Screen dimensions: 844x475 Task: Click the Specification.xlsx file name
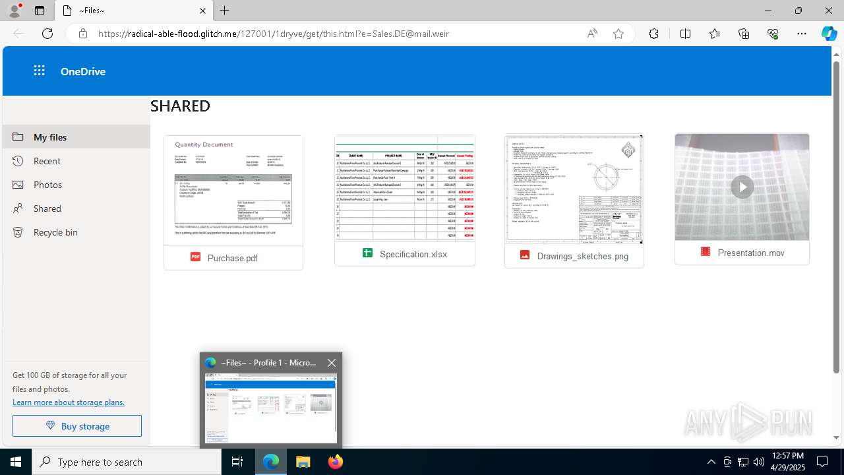(x=413, y=254)
